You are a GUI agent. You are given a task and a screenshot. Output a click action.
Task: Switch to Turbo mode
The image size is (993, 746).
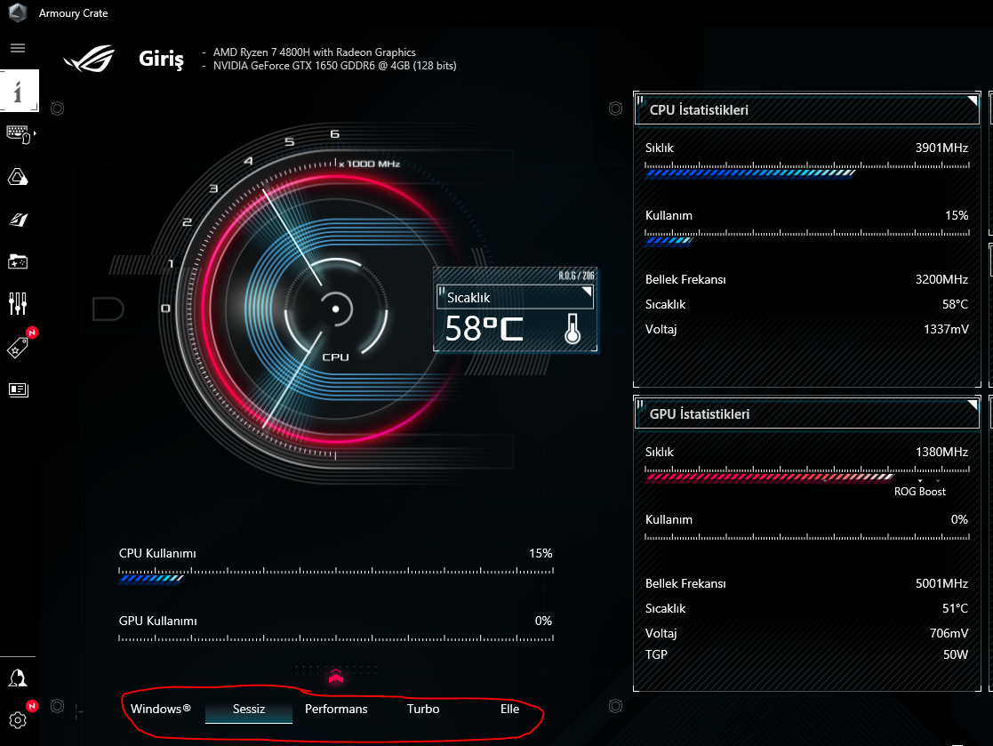[423, 710]
